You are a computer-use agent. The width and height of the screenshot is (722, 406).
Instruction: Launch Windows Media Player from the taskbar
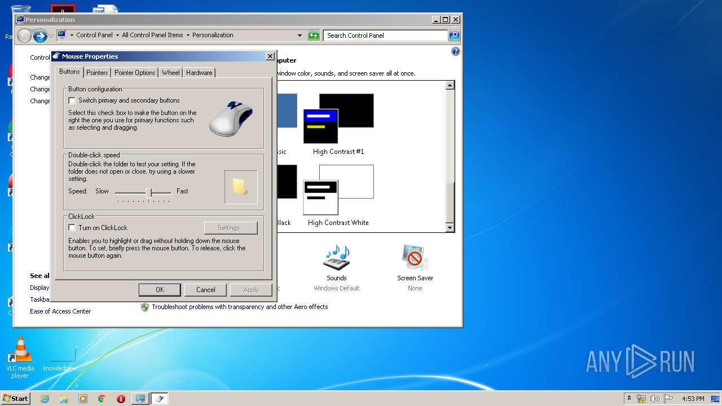point(83,399)
